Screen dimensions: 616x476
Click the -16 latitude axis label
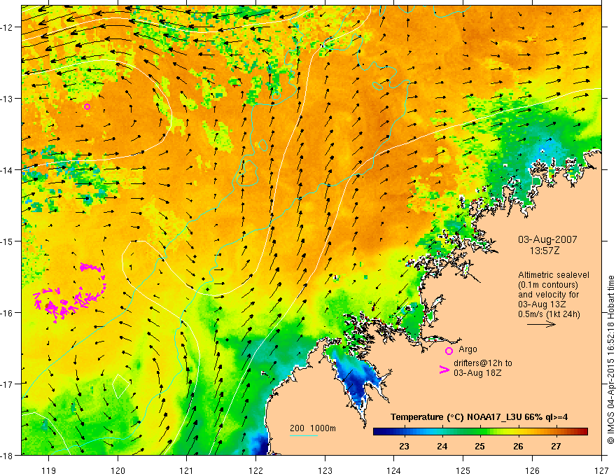click(x=8, y=313)
